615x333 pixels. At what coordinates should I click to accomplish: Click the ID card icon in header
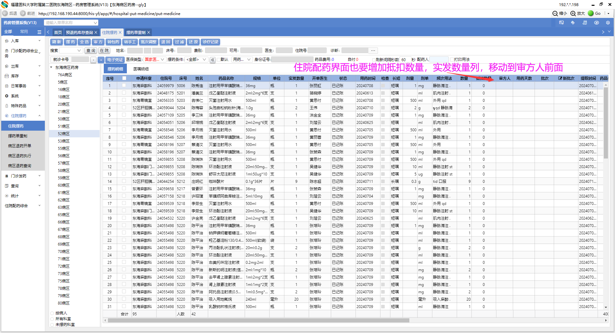pos(562,23)
